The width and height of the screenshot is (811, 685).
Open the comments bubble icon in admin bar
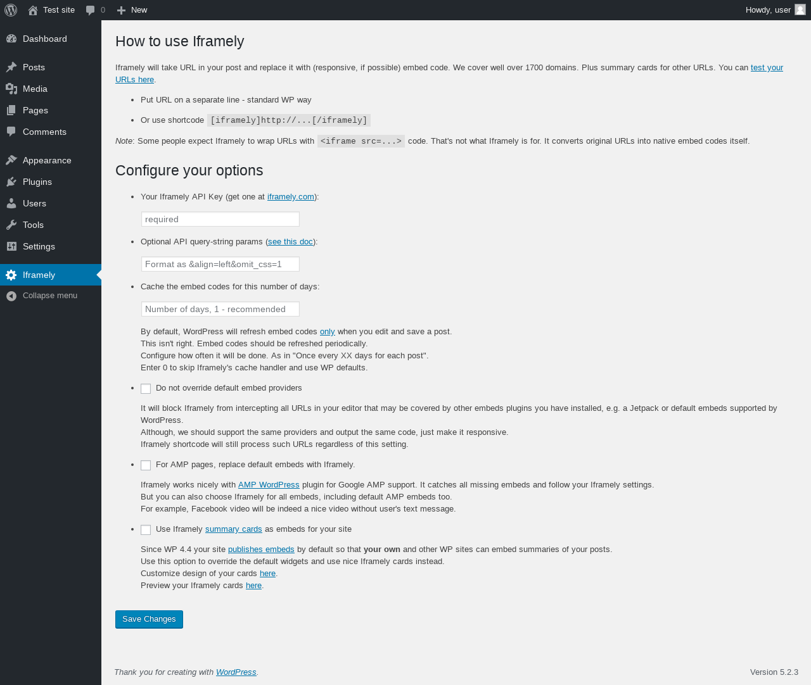(x=91, y=10)
